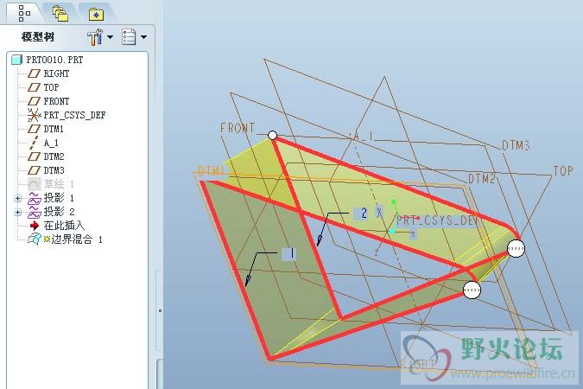
Task: Click the red insert arrow icon
Action: (x=35, y=226)
